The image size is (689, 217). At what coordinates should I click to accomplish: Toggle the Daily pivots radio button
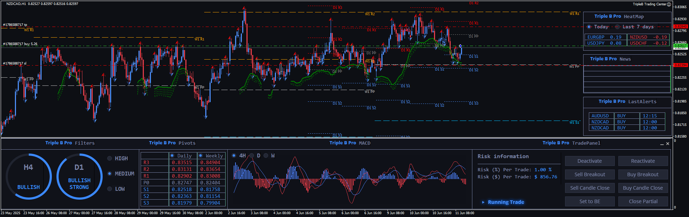pos(172,156)
